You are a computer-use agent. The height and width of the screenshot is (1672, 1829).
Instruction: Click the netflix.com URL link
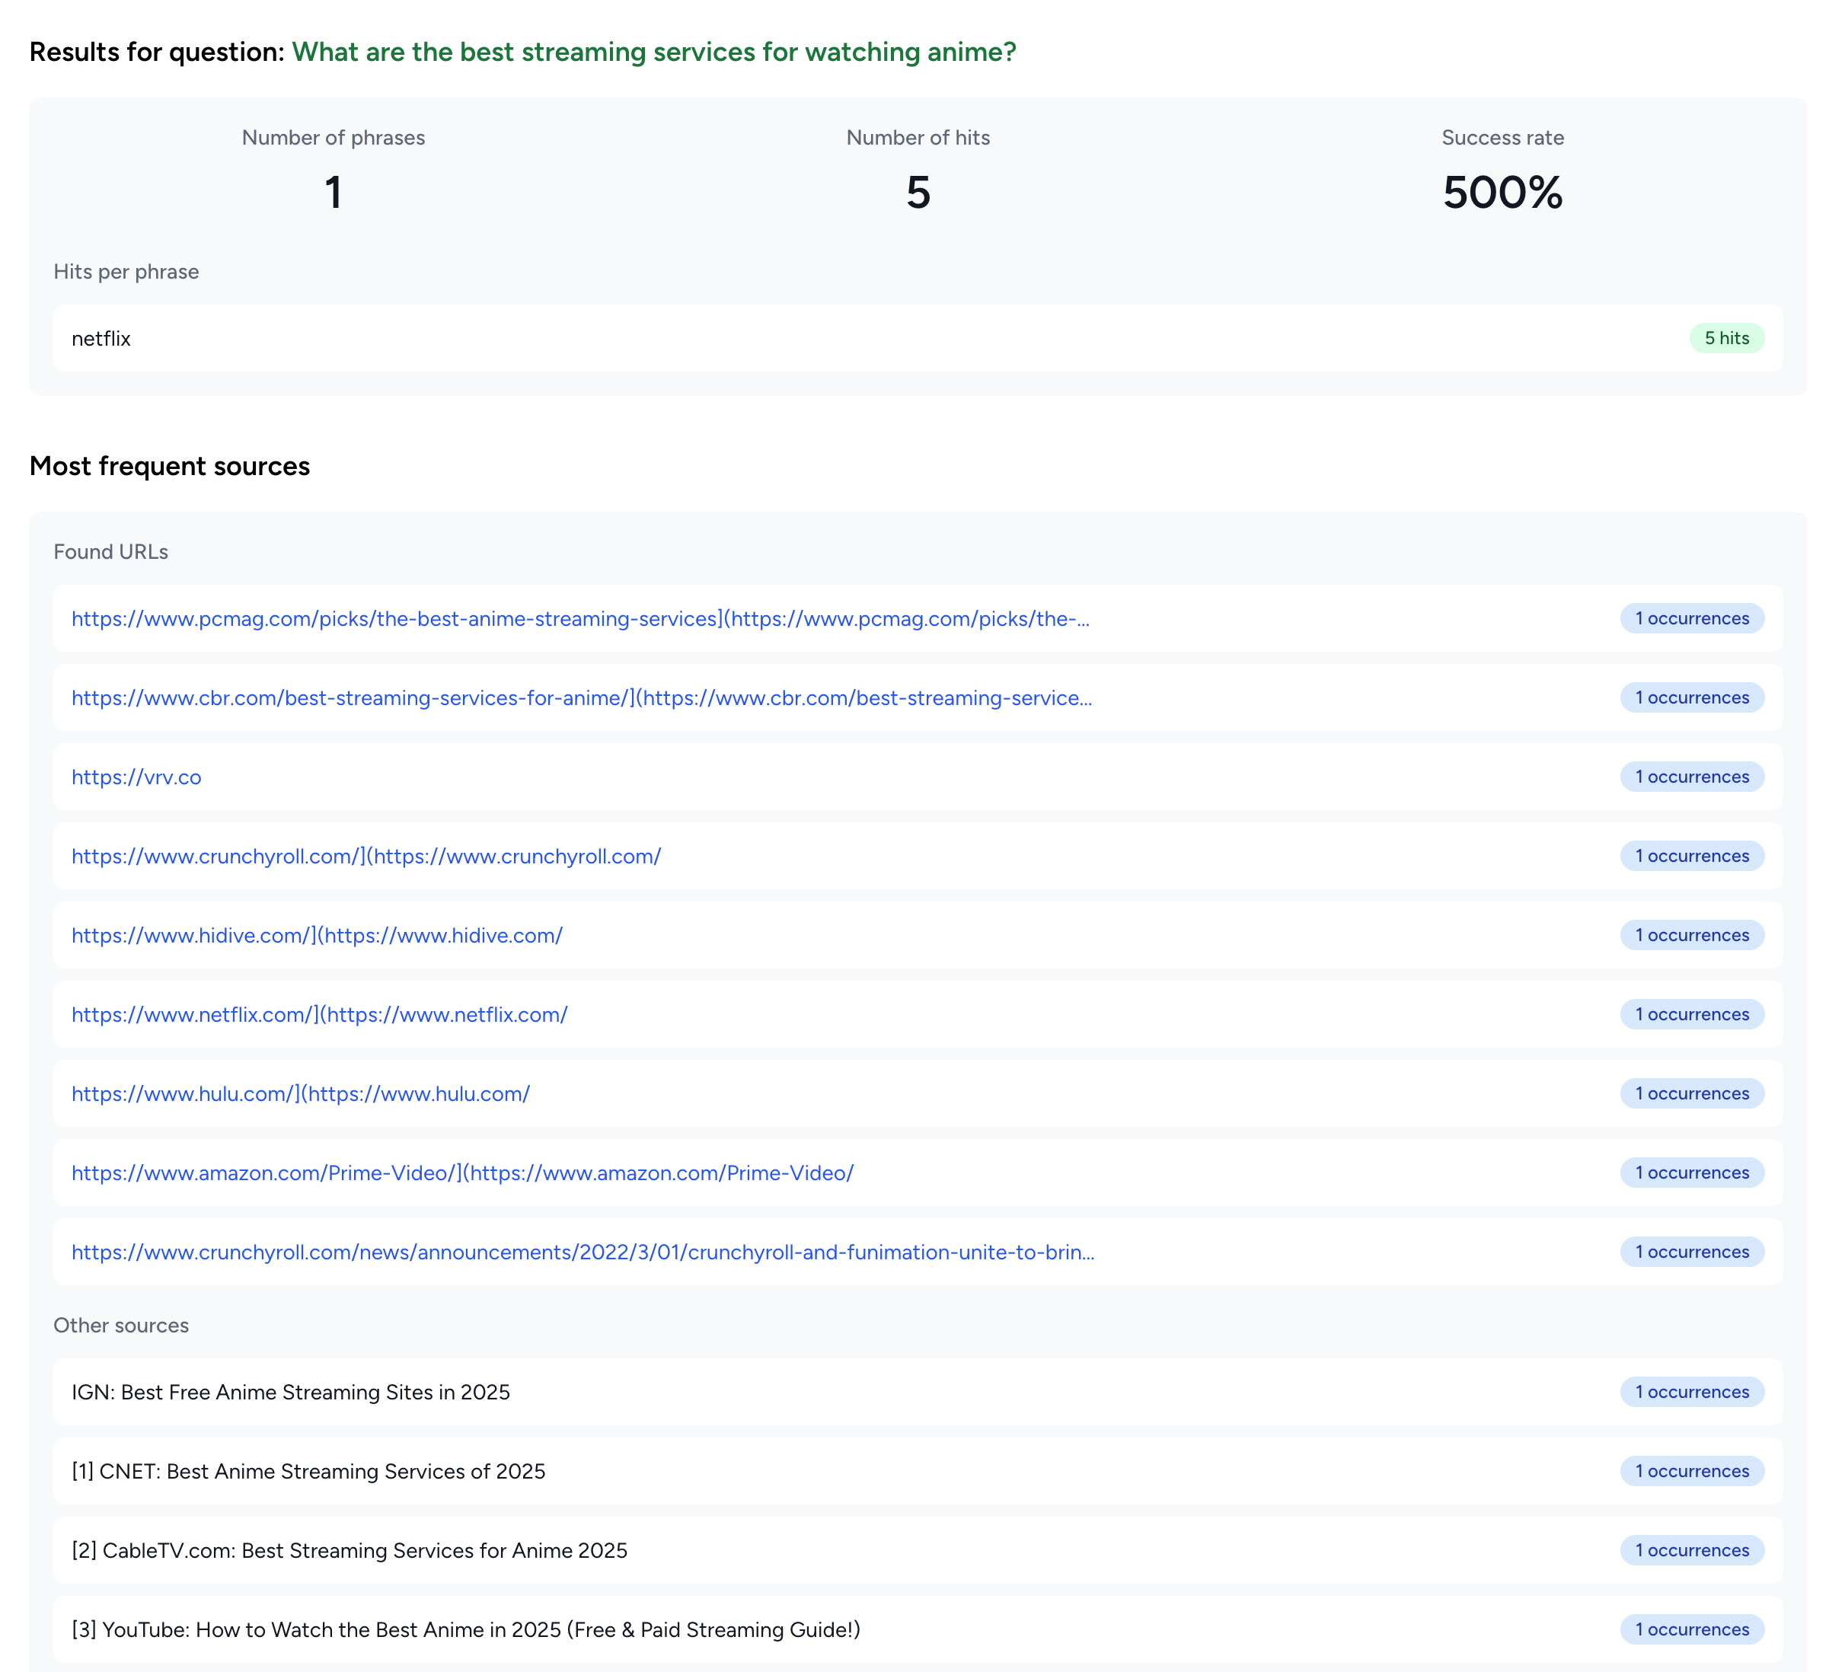[x=319, y=1014]
